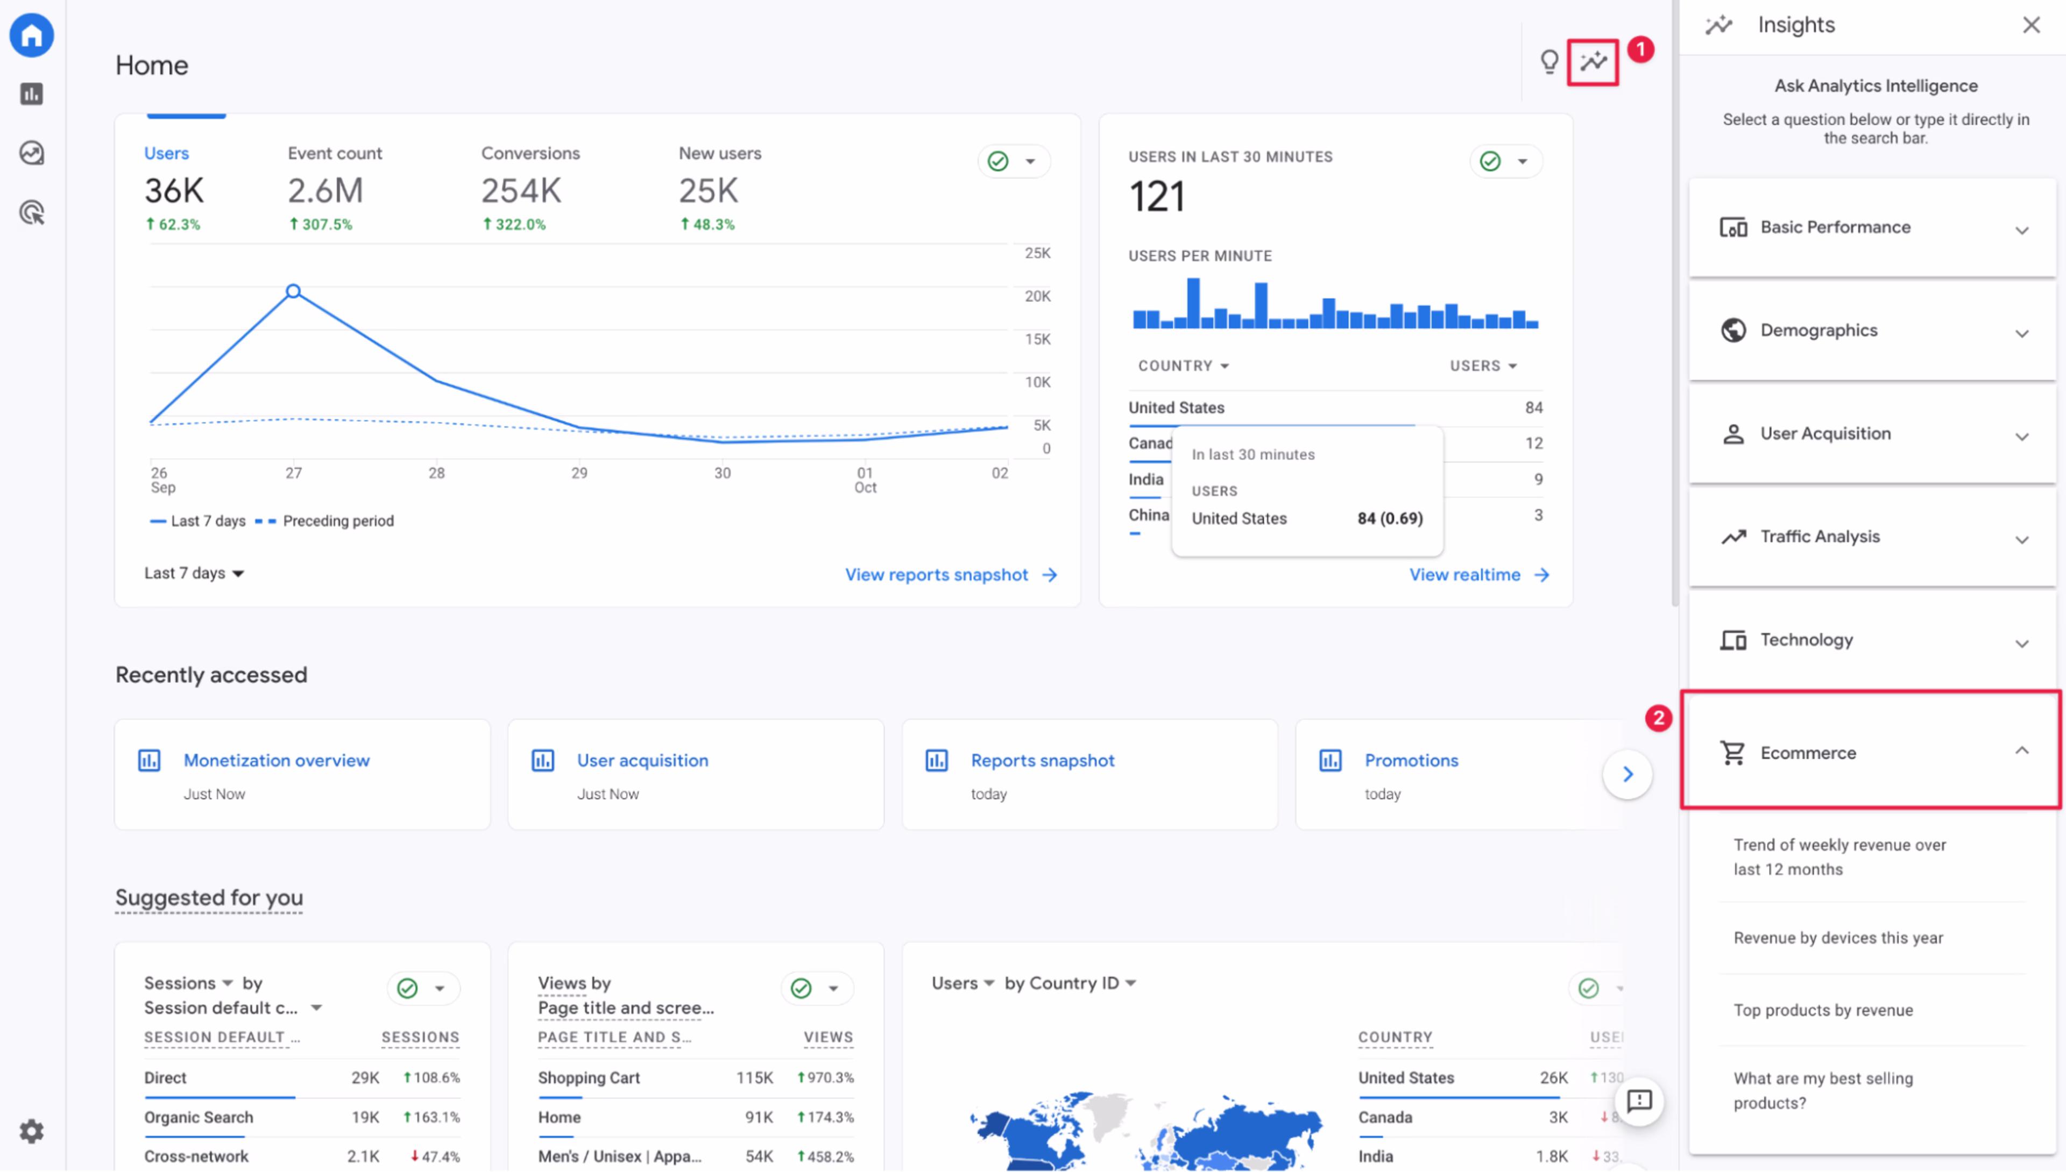Viewport: 2066px width, 1172px height.
Task: Select the New users metric tab
Action: [x=719, y=153]
